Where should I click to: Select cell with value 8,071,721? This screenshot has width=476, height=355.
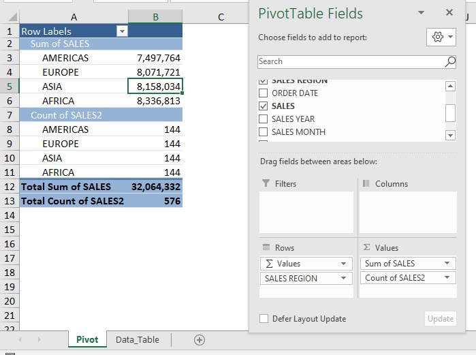[x=155, y=72]
